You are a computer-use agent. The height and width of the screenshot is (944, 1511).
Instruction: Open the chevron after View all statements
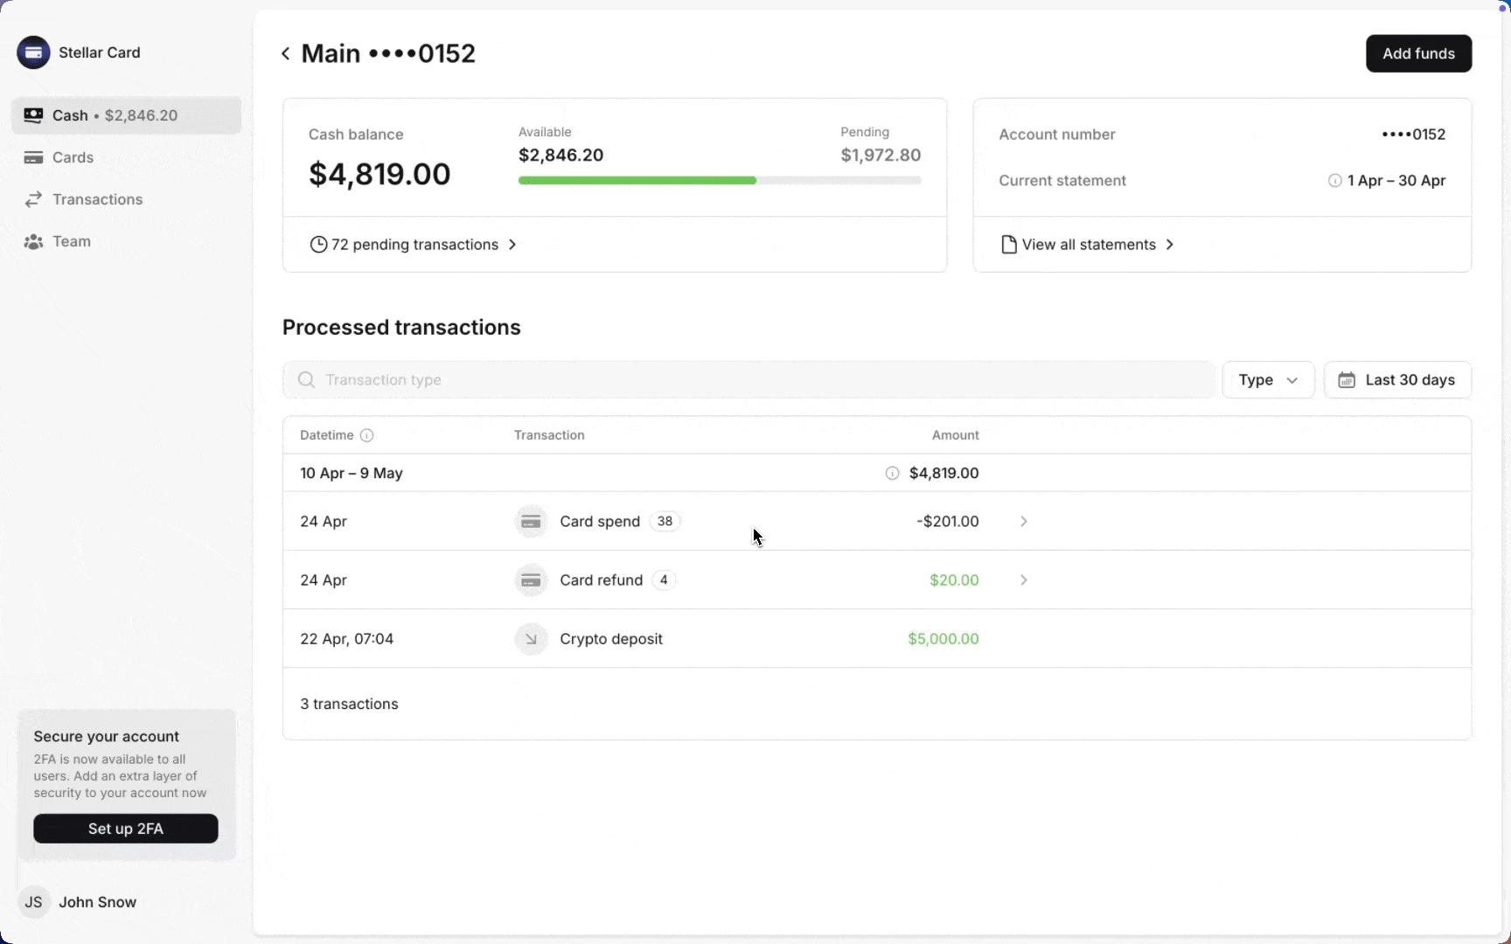[1169, 245]
